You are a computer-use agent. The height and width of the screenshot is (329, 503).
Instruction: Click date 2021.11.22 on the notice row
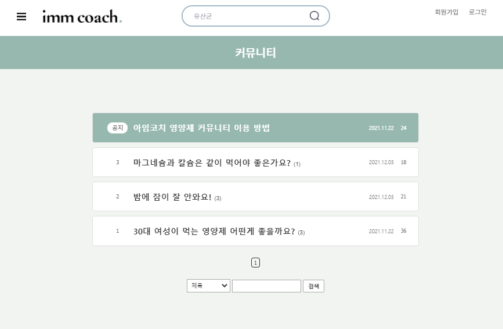click(381, 128)
